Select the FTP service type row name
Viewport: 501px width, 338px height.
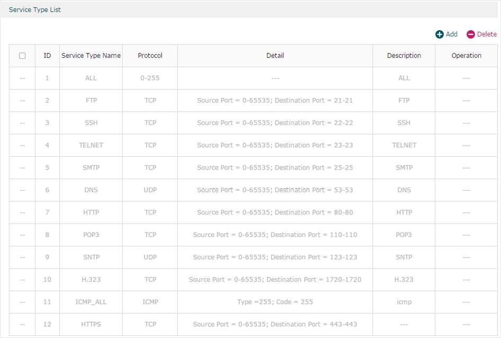(x=91, y=101)
